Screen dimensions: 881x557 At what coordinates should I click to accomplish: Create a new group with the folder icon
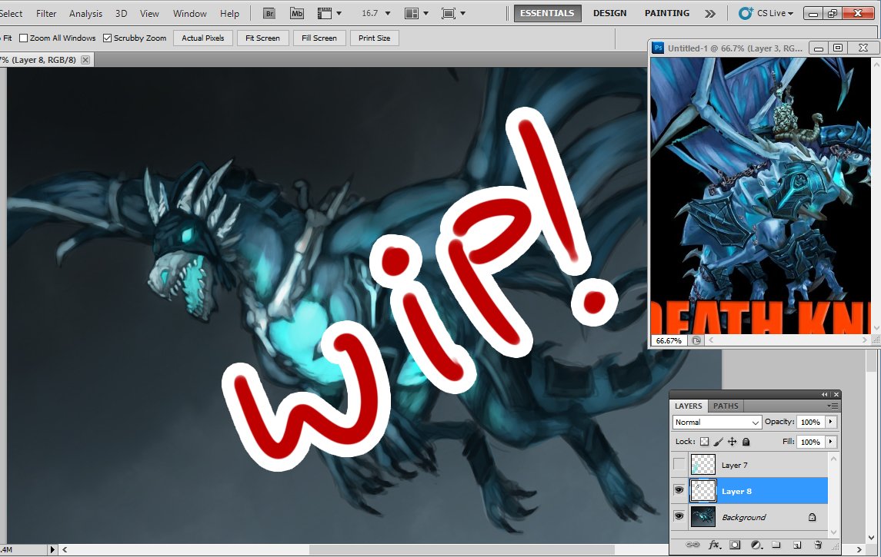coord(776,545)
